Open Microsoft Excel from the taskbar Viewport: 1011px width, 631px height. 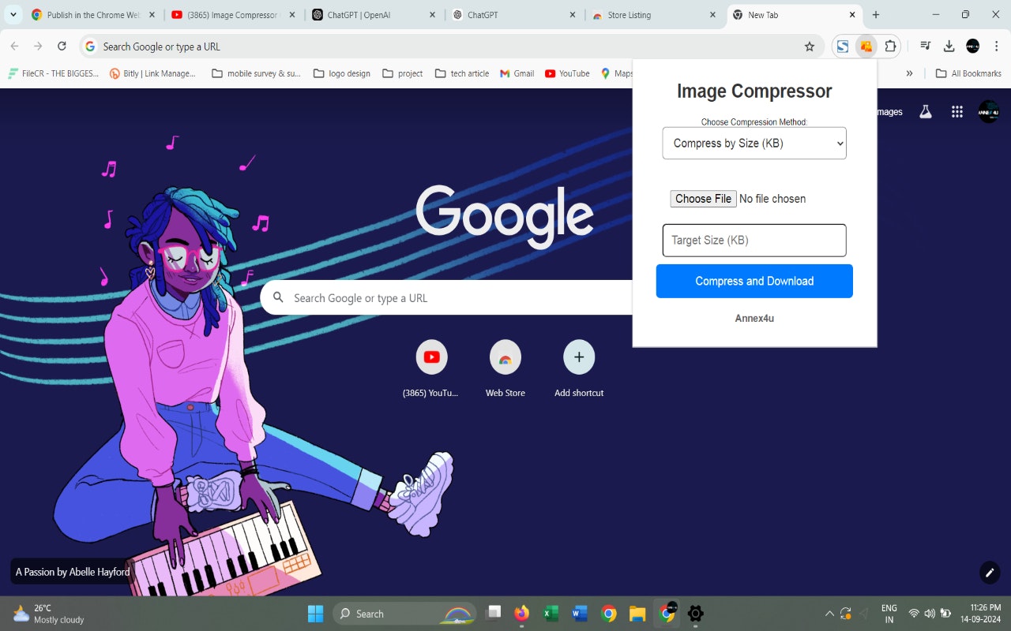pyautogui.click(x=551, y=613)
